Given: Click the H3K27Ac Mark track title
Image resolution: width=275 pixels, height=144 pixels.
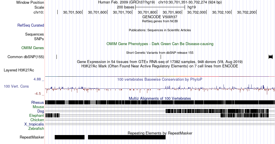Looking at the screenshot, I should coord(160,66).
